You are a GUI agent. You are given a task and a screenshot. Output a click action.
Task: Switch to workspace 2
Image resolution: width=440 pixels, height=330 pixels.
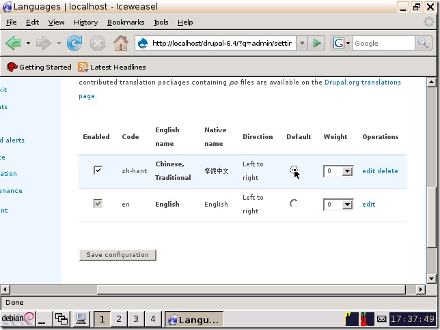(119, 319)
